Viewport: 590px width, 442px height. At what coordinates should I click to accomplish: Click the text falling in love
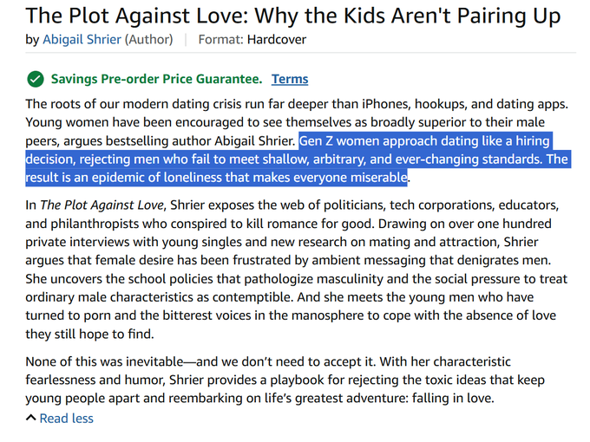click(453, 398)
